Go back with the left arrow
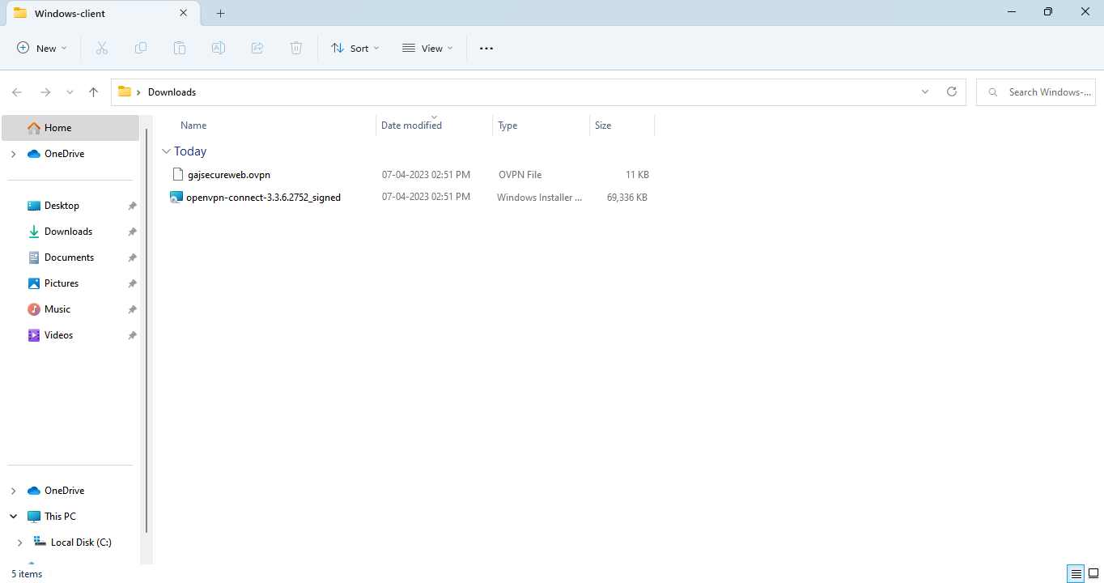 coord(17,92)
